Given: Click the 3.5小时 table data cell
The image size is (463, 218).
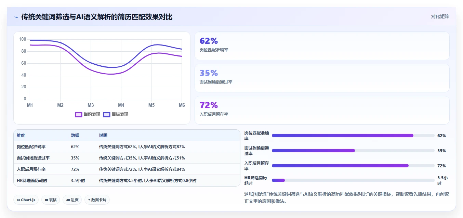Looking at the screenshot, I should click(x=78, y=181).
